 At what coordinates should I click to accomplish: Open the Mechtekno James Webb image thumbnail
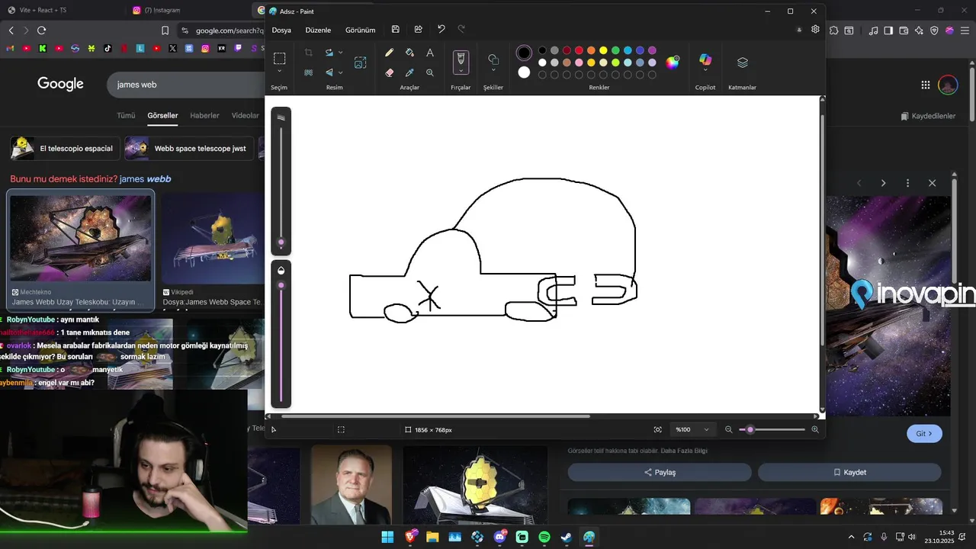pos(81,238)
